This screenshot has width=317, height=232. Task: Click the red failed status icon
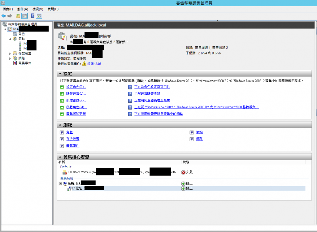pyautogui.click(x=183, y=172)
